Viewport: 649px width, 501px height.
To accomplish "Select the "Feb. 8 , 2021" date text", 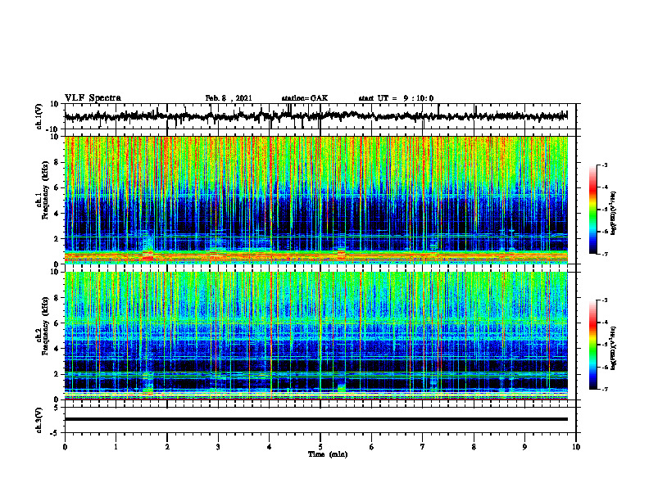I will [x=229, y=98].
